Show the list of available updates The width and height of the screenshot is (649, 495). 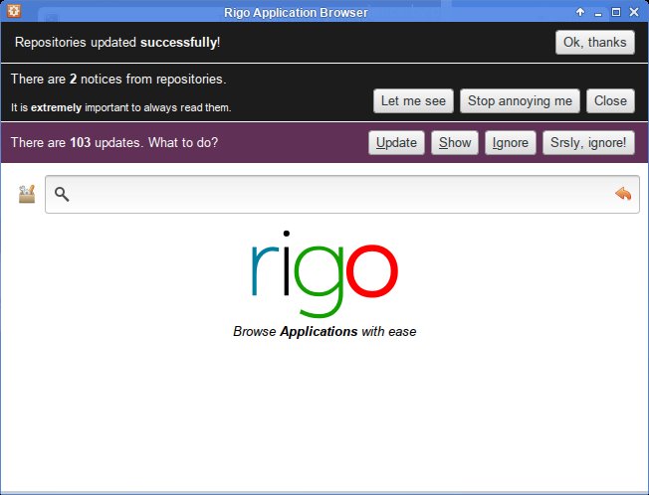tap(455, 142)
